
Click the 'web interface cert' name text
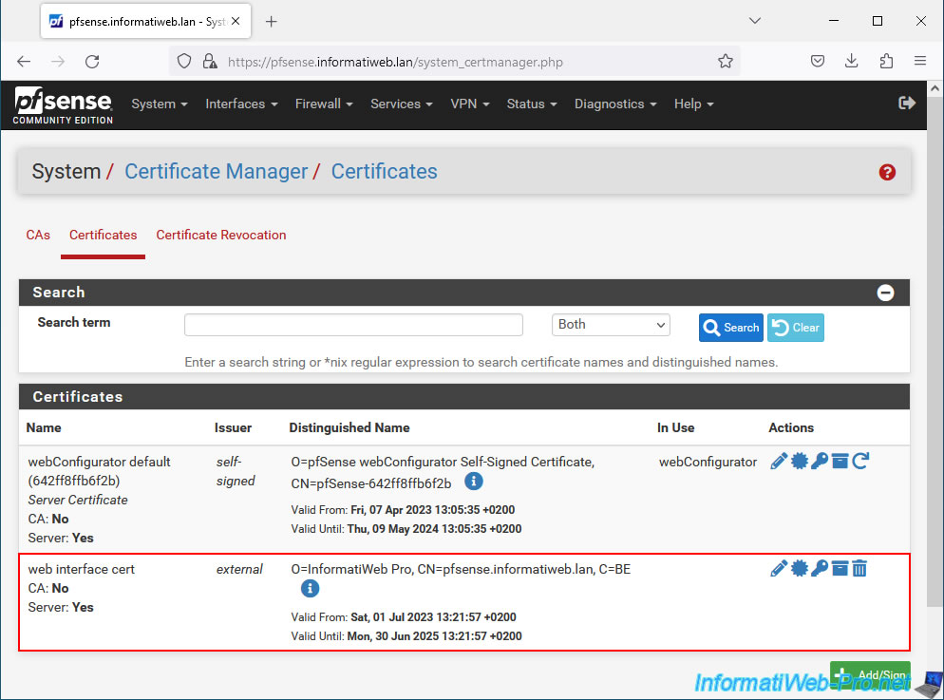pyautogui.click(x=82, y=569)
